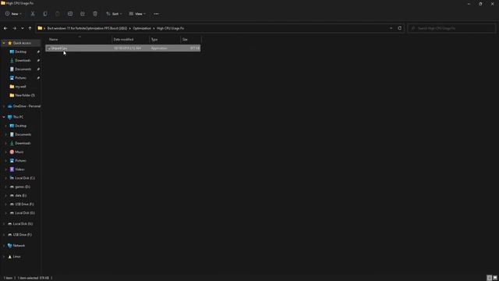Expand Local Disk (C:) under This PC

point(6,178)
